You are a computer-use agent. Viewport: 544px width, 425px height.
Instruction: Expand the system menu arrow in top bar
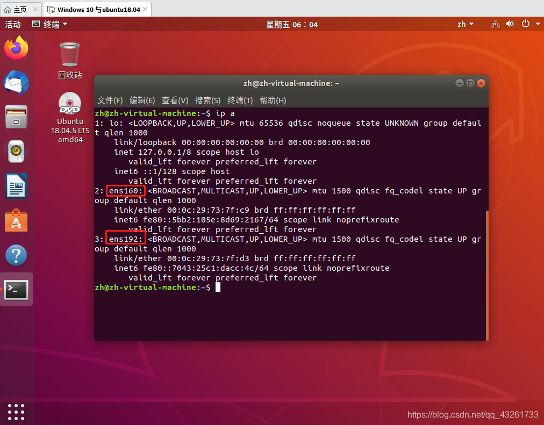click(x=538, y=24)
